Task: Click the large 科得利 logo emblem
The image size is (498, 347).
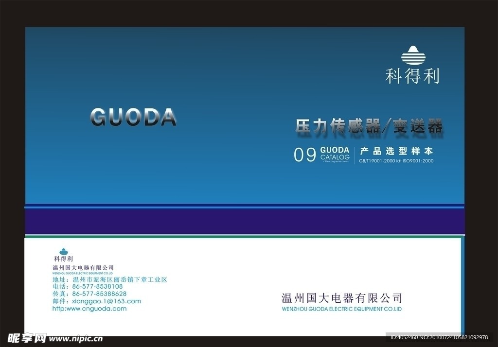Action: (413, 55)
